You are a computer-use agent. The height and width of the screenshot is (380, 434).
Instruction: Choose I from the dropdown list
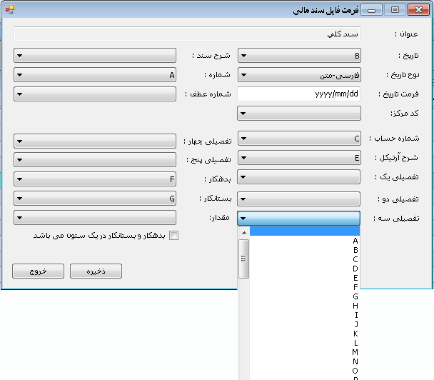(x=305, y=315)
